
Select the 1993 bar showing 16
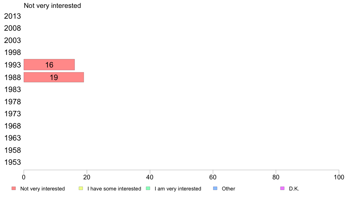pyautogui.click(x=49, y=65)
